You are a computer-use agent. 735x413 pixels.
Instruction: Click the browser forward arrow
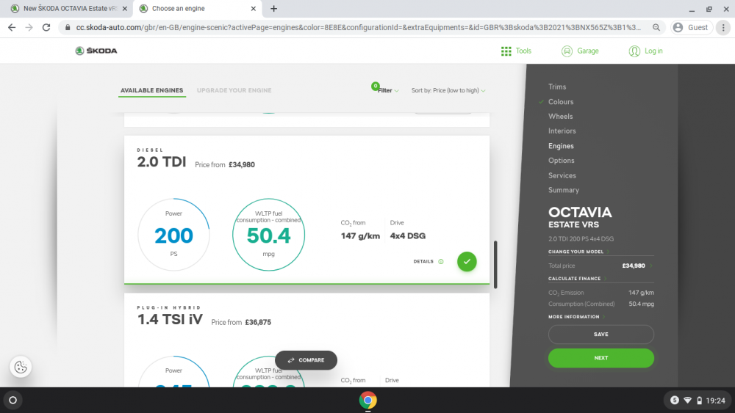click(x=29, y=28)
